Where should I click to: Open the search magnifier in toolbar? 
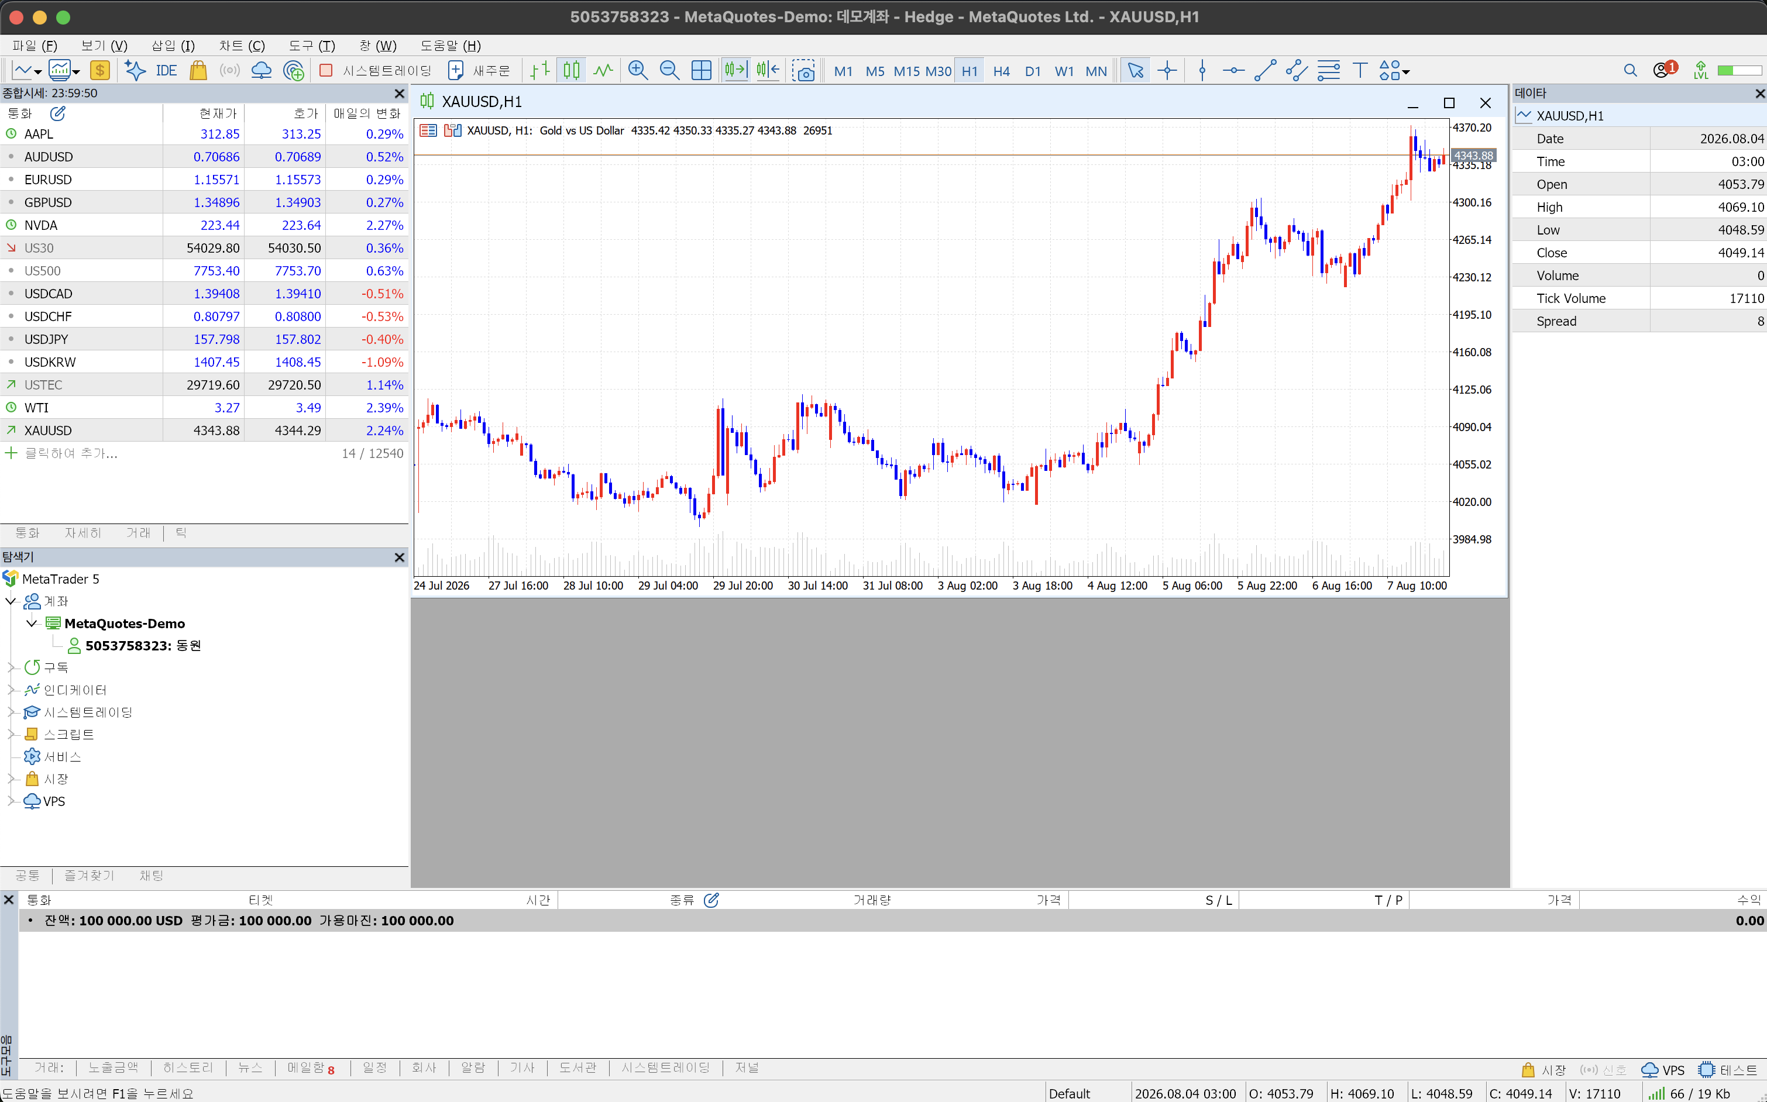tap(1631, 71)
